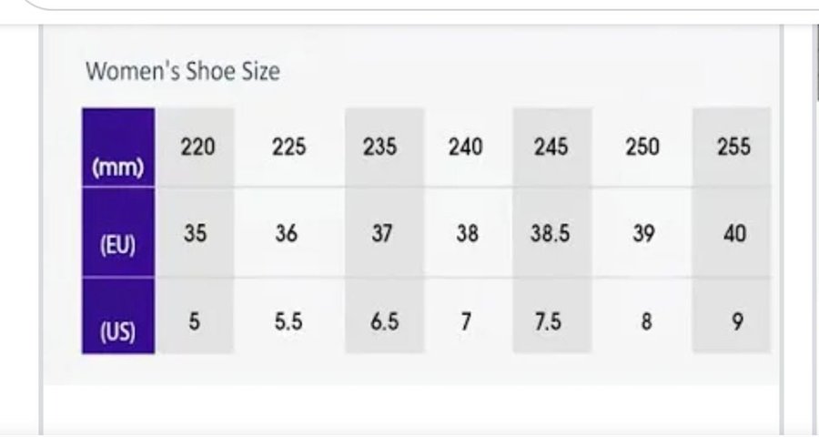Screen dimensions: 819x437
Task: Click EU size 36 cell
Action: (287, 234)
